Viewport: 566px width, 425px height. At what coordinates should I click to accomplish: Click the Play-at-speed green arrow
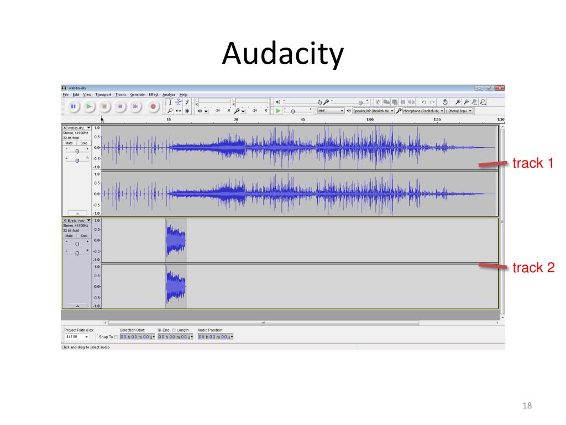point(278,111)
